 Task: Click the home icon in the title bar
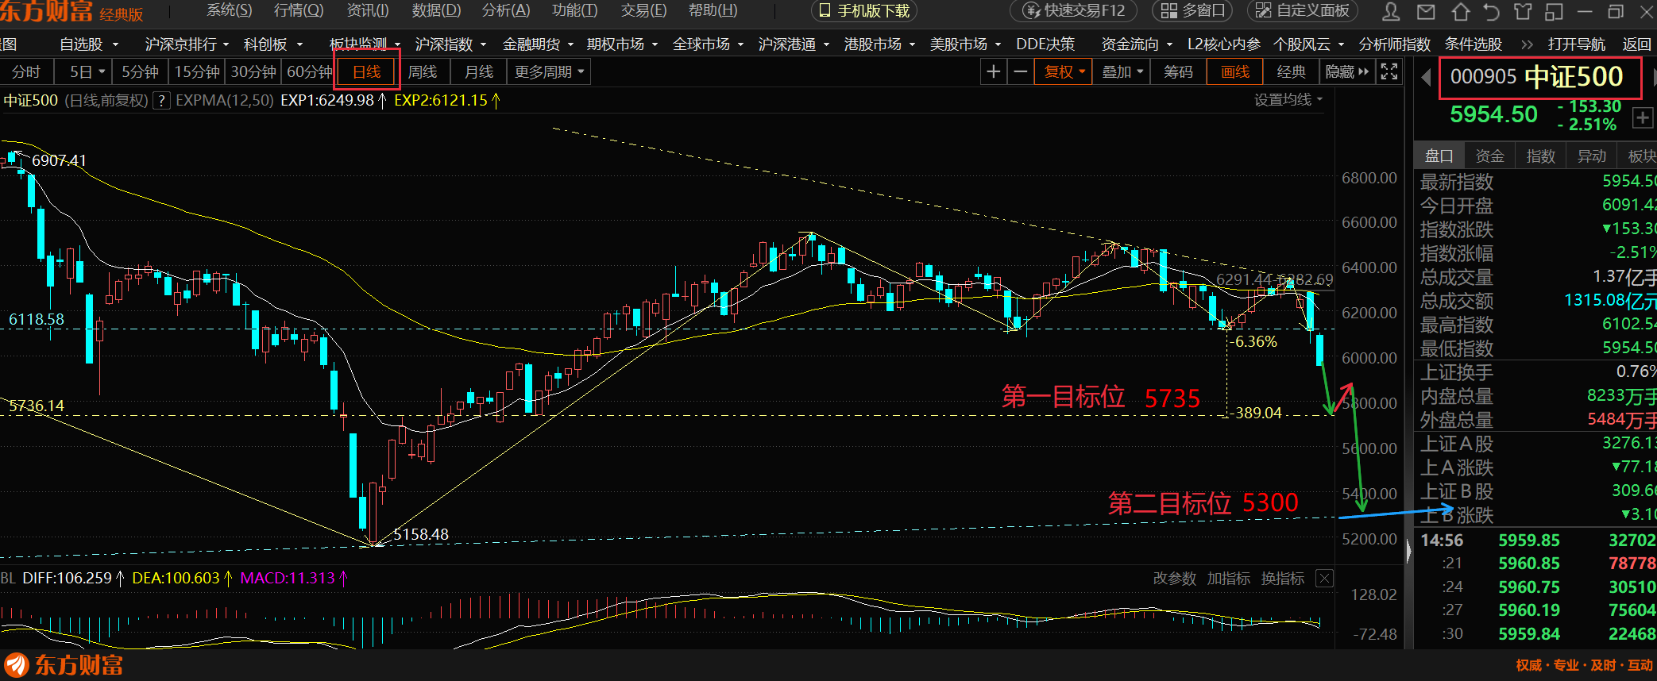1460,11
